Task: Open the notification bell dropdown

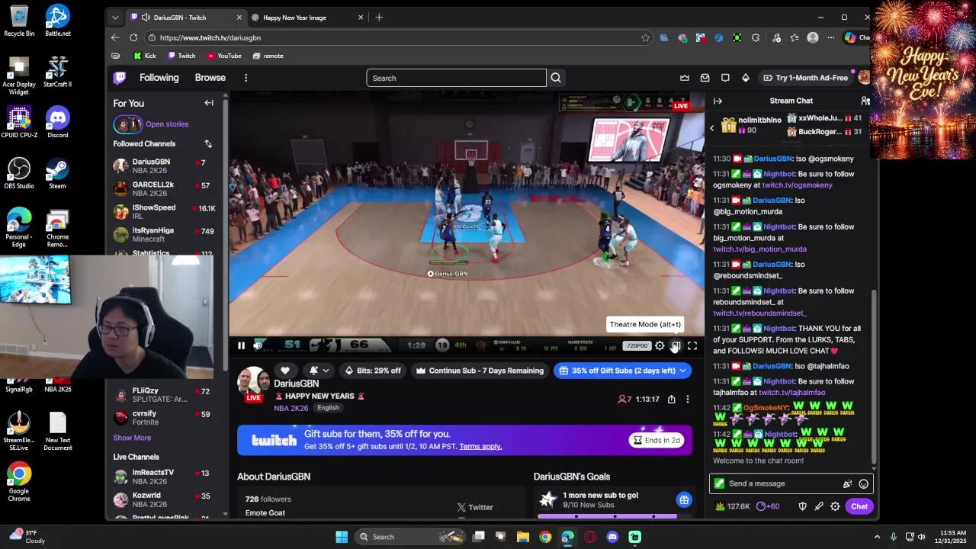Action: coord(319,371)
